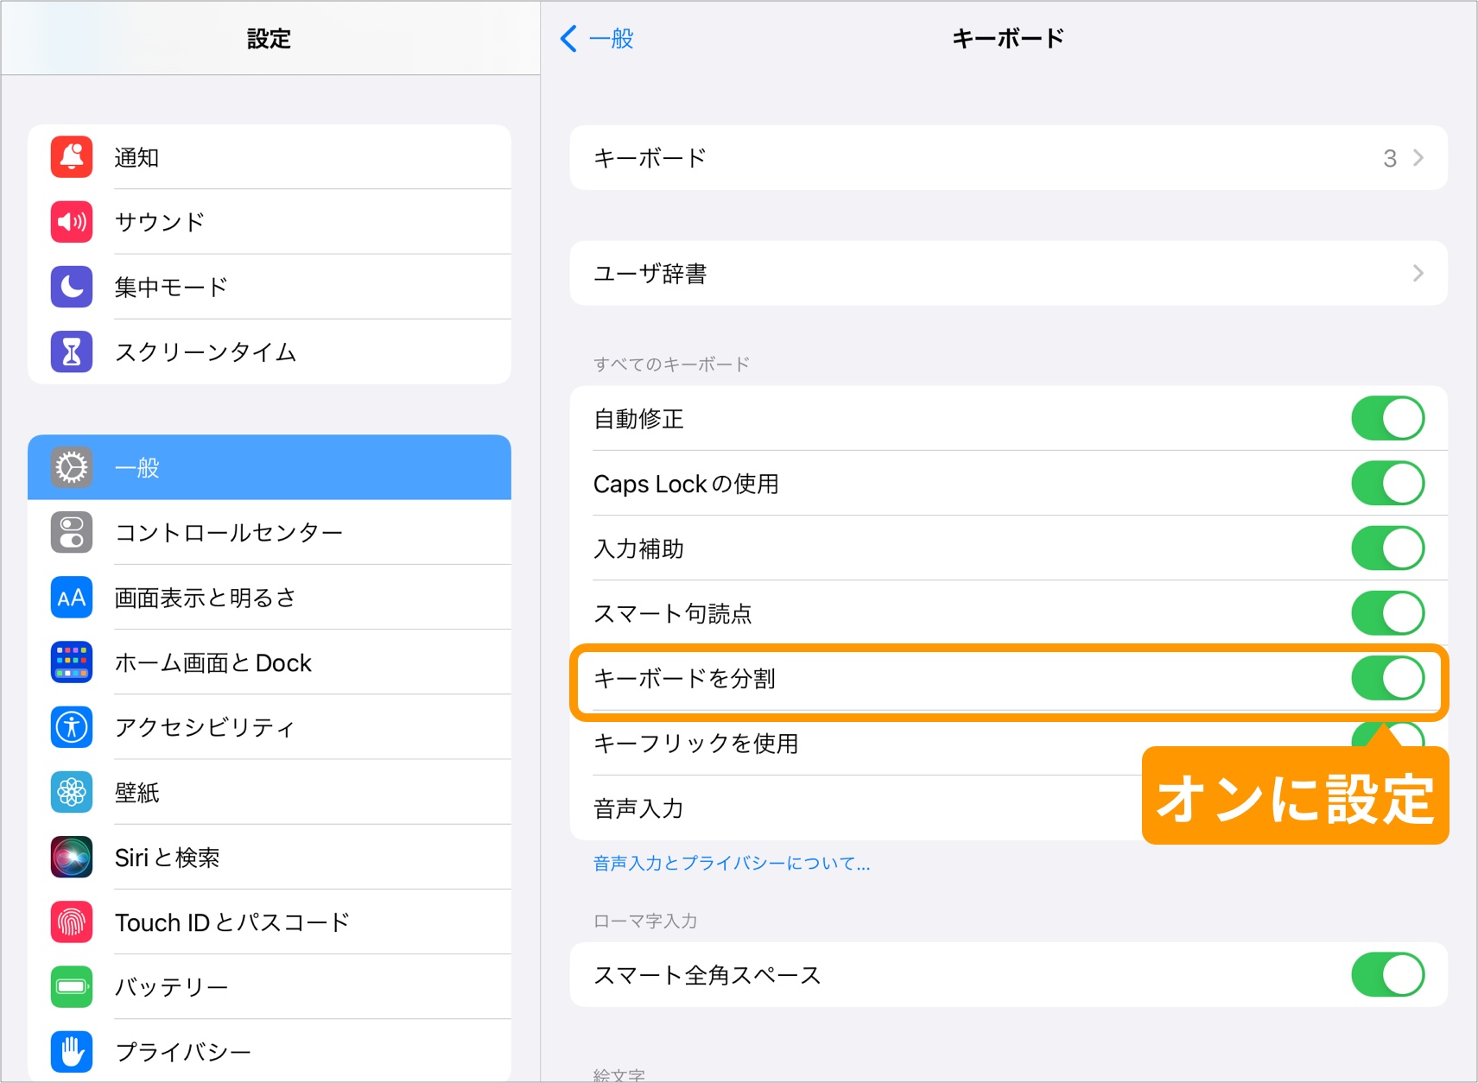Select the サウンド (Sounds) icon
The image size is (1478, 1083).
coord(71,221)
